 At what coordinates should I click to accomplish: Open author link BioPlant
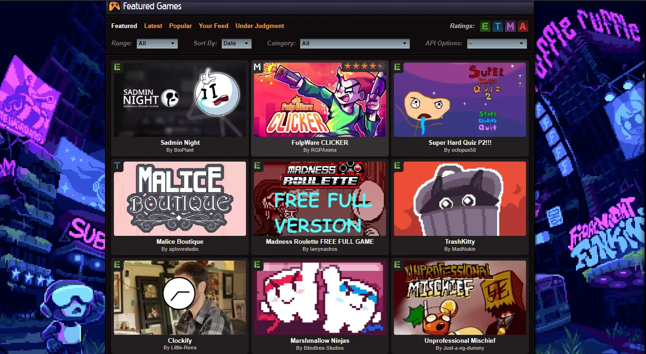[183, 150]
